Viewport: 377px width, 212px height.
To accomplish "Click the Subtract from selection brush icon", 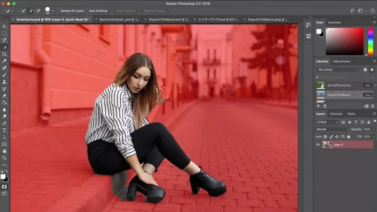I will 39,10.
